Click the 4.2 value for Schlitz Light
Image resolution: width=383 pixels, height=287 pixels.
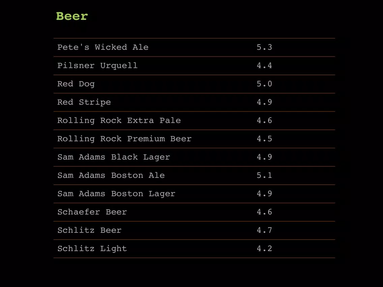264,249
